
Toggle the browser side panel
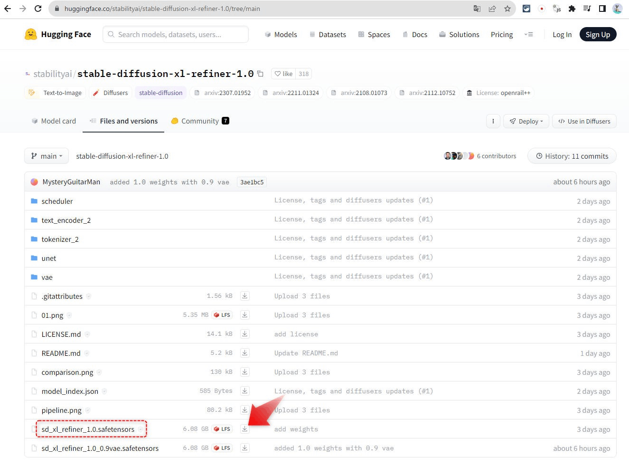(602, 9)
